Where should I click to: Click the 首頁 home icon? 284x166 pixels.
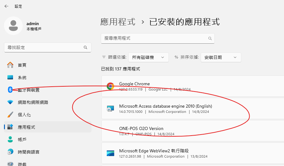click(10, 65)
